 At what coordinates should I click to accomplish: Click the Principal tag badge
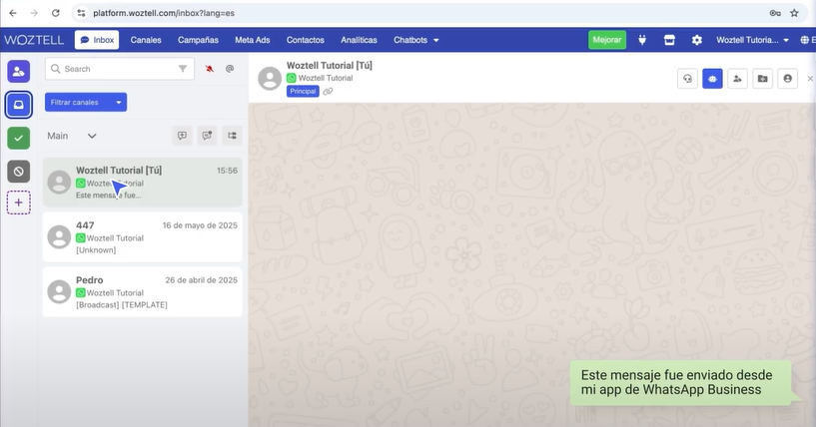tap(303, 92)
